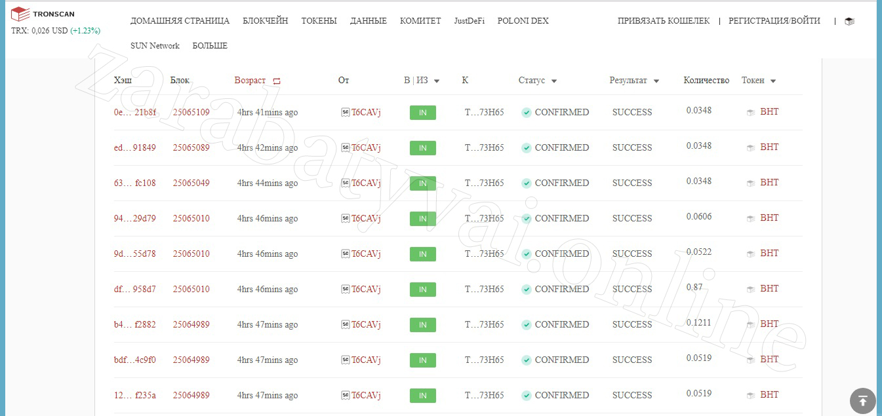Click T…73H65 address in row 9d…55d78

[485, 254]
